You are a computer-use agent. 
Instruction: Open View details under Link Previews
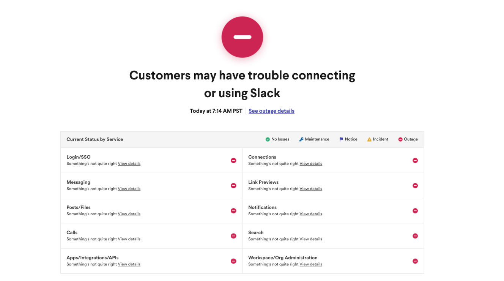[311, 189]
